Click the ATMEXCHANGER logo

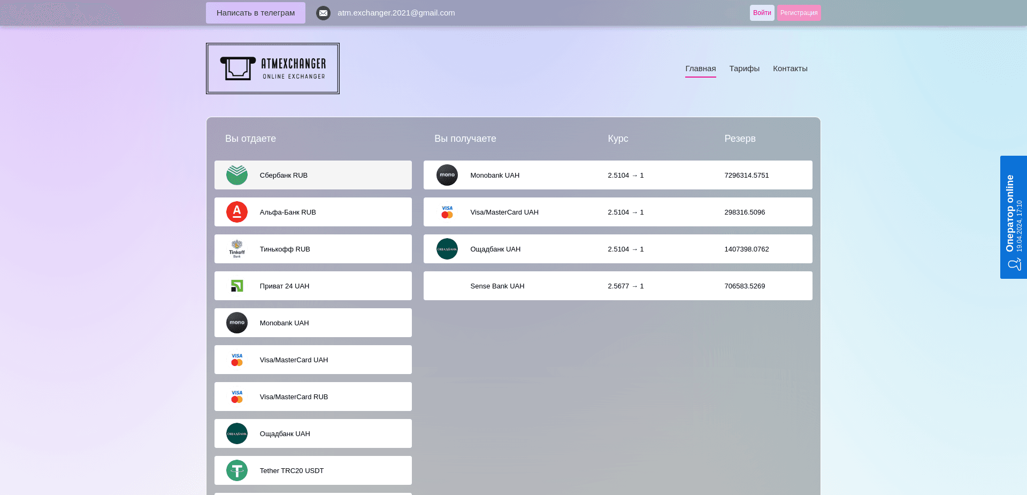click(x=272, y=68)
